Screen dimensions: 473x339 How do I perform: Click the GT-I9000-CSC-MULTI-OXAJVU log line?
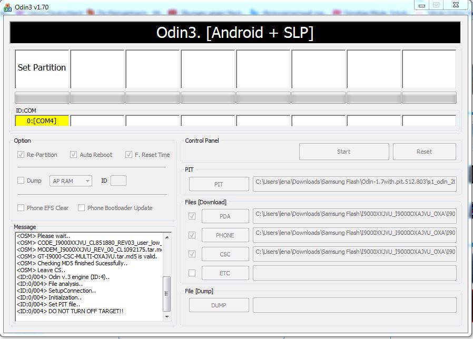click(87, 256)
